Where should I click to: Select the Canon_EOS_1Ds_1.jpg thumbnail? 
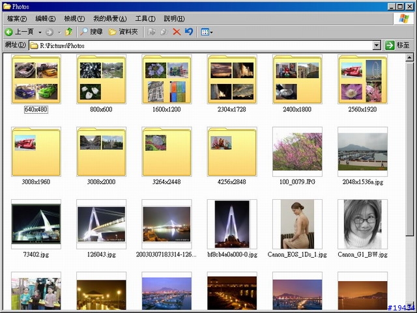pos(297,225)
